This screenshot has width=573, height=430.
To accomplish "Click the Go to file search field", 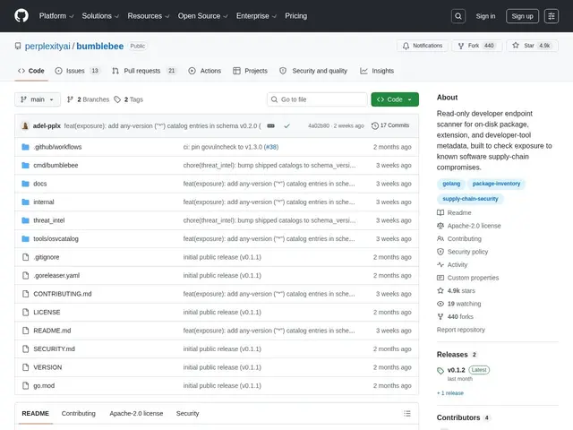I will pos(317,99).
